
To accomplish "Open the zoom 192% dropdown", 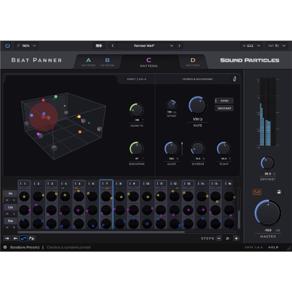I will [x=26, y=46].
